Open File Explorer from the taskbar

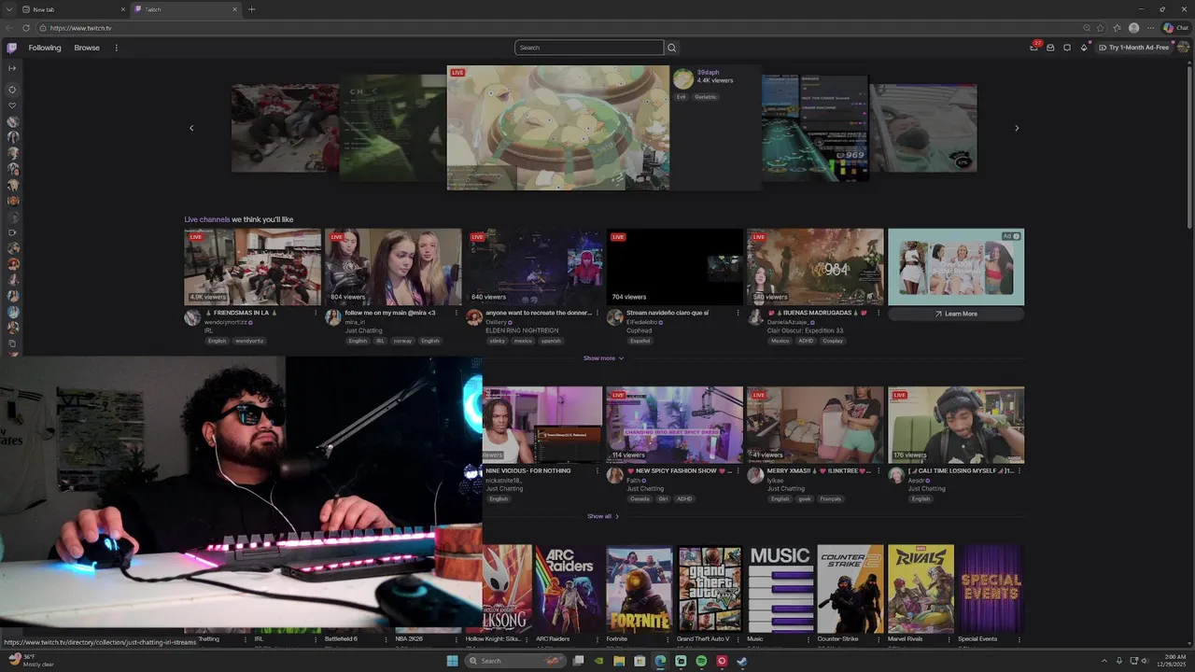pos(619,661)
